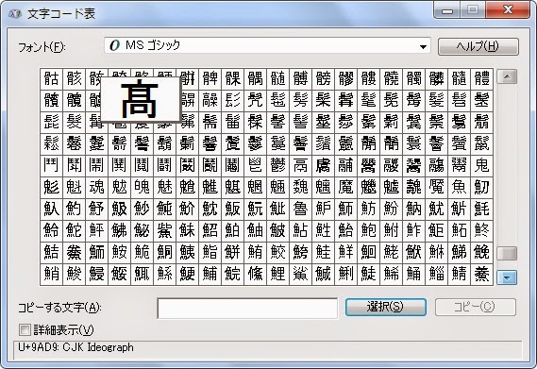The width and height of the screenshot is (537, 369).
Task: Pick the character 鯖 cell
Action: click(x=460, y=274)
